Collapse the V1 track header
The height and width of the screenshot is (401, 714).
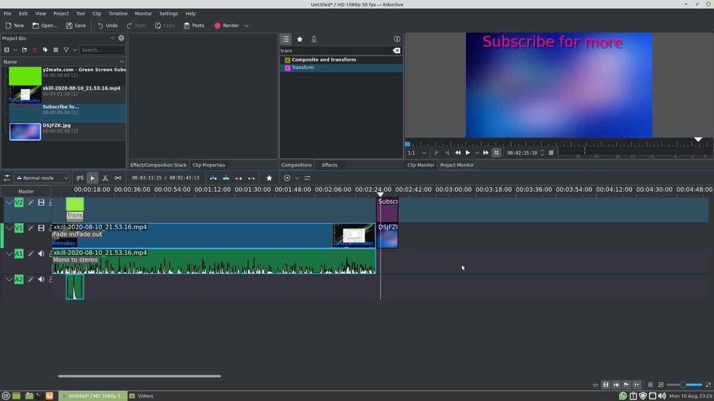(x=8, y=228)
